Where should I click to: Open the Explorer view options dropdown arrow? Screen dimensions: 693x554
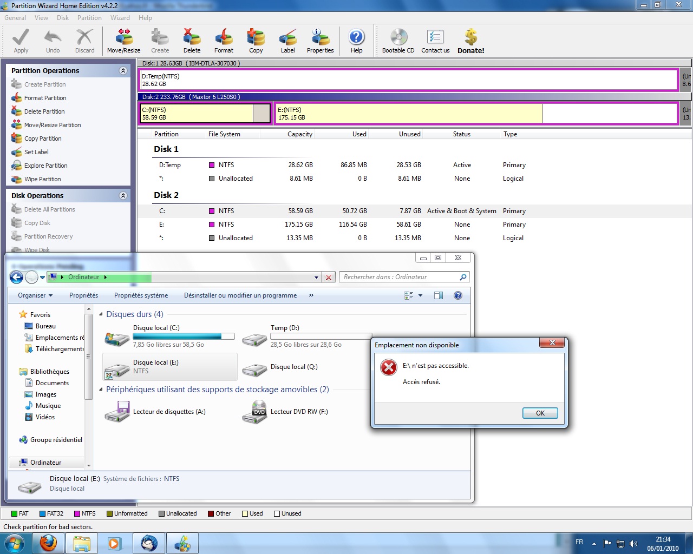[x=420, y=295]
